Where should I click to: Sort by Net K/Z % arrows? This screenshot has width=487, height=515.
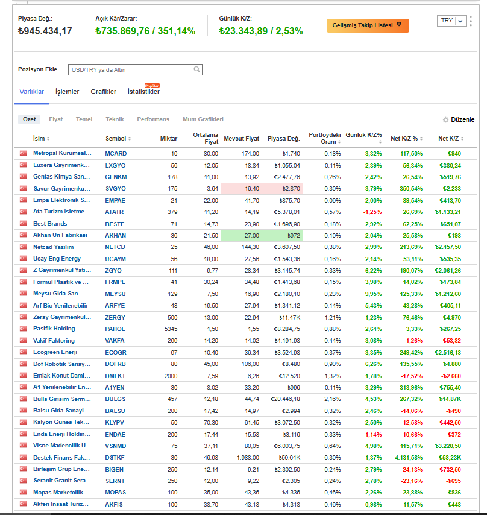click(421, 139)
